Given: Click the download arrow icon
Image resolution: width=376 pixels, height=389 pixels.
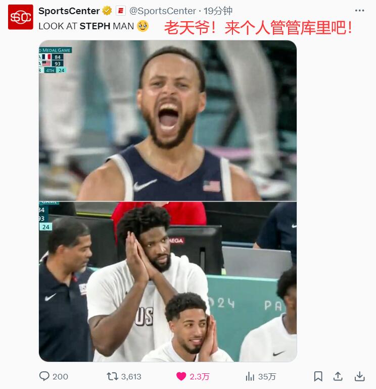Looking at the screenshot, I should (359, 376).
